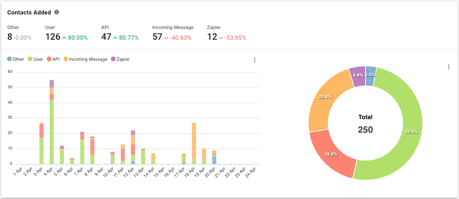Click the red down arrow by Incoming Message

click(x=166, y=38)
